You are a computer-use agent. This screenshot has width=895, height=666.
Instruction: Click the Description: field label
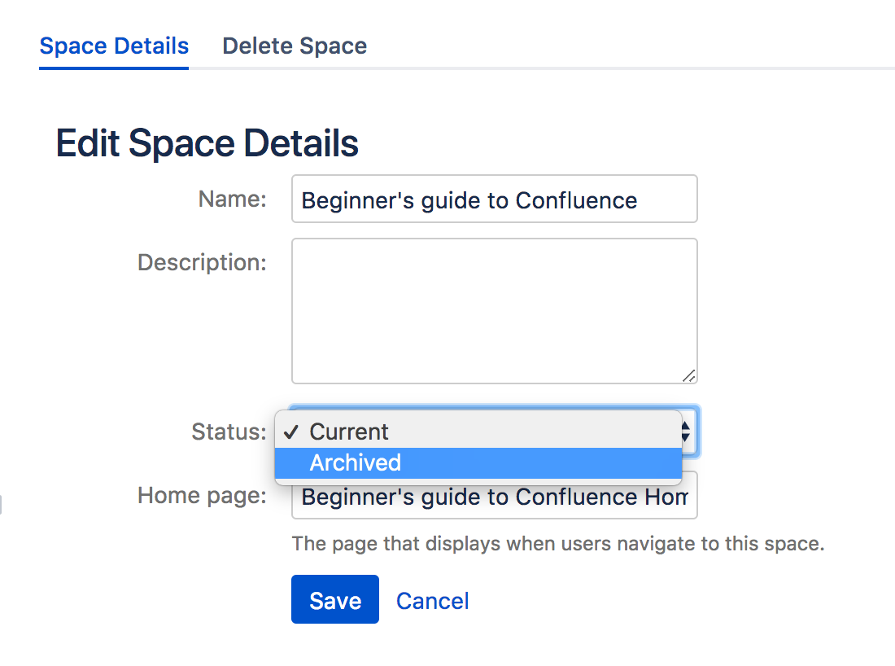pos(202,262)
